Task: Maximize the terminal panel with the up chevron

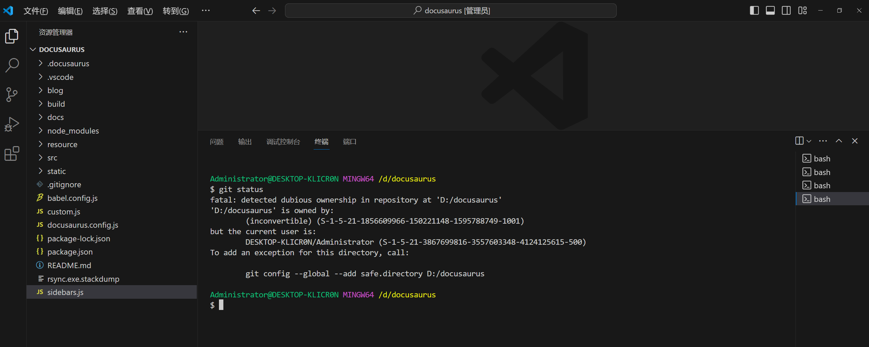Action: tap(839, 141)
